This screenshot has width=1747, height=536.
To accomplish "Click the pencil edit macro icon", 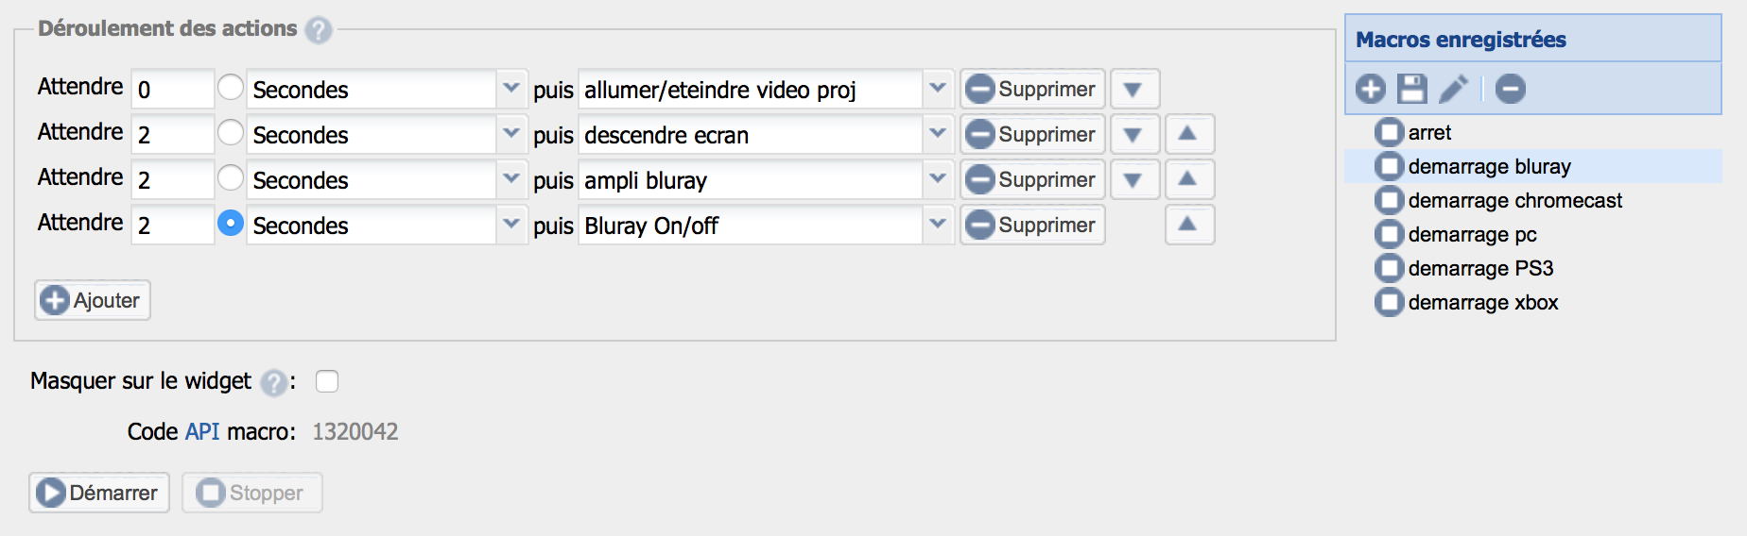I will 1454,89.
